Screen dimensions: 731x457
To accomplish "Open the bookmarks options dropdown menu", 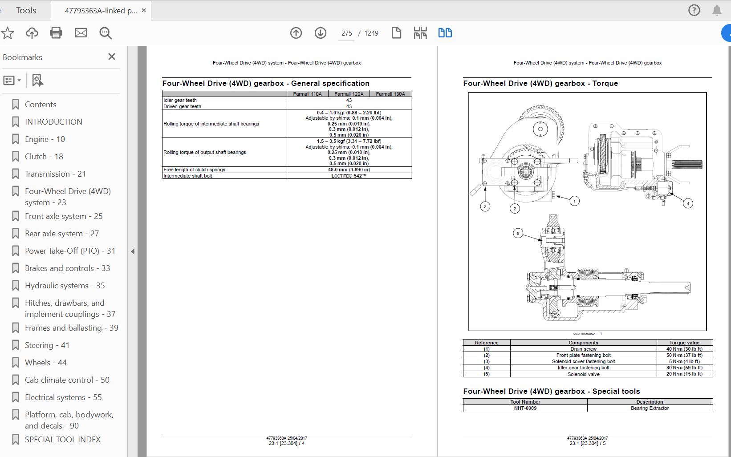I will pyautogui.click(x=12, y=81).
